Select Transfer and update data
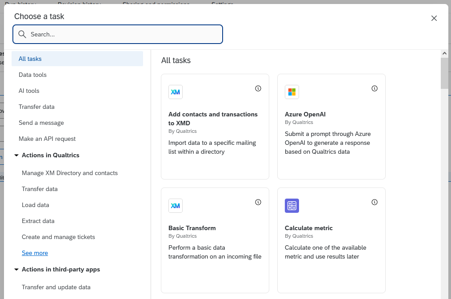 tap(56, 287)
